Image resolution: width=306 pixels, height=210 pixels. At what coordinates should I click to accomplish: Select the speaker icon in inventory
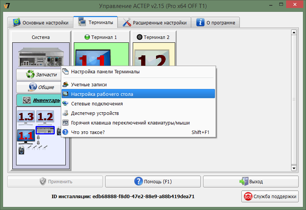tap(21, 149)
